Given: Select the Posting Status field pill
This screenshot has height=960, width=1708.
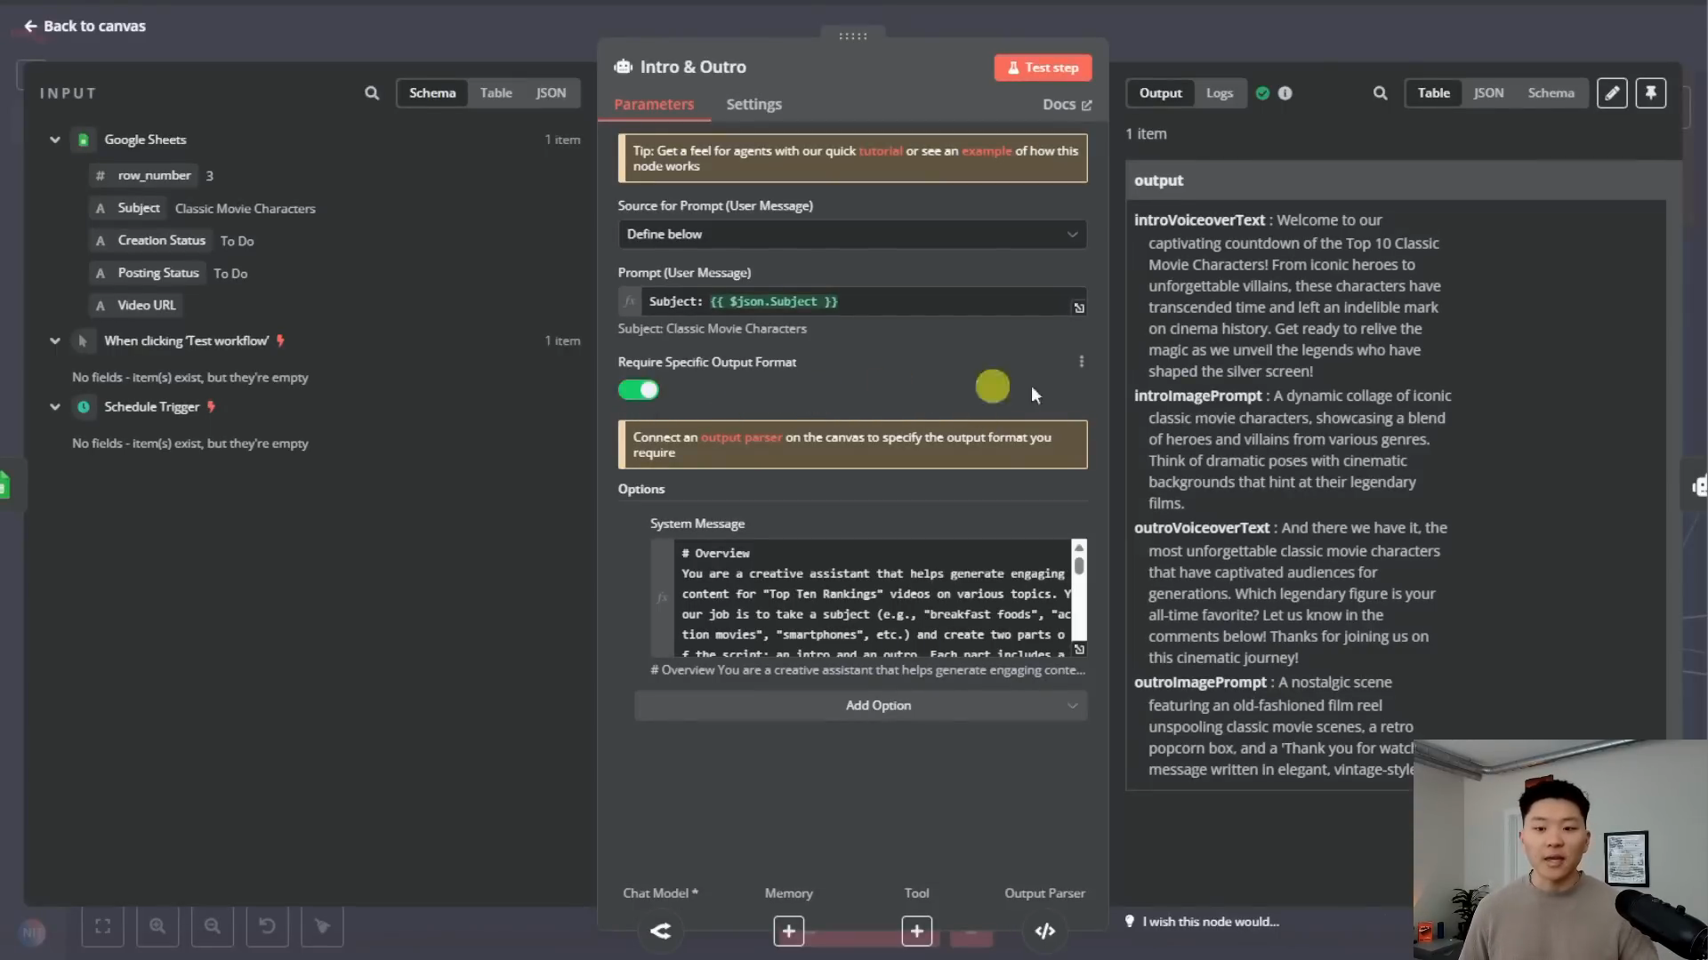Looking at the screenshot, I should tap(148, 273).
